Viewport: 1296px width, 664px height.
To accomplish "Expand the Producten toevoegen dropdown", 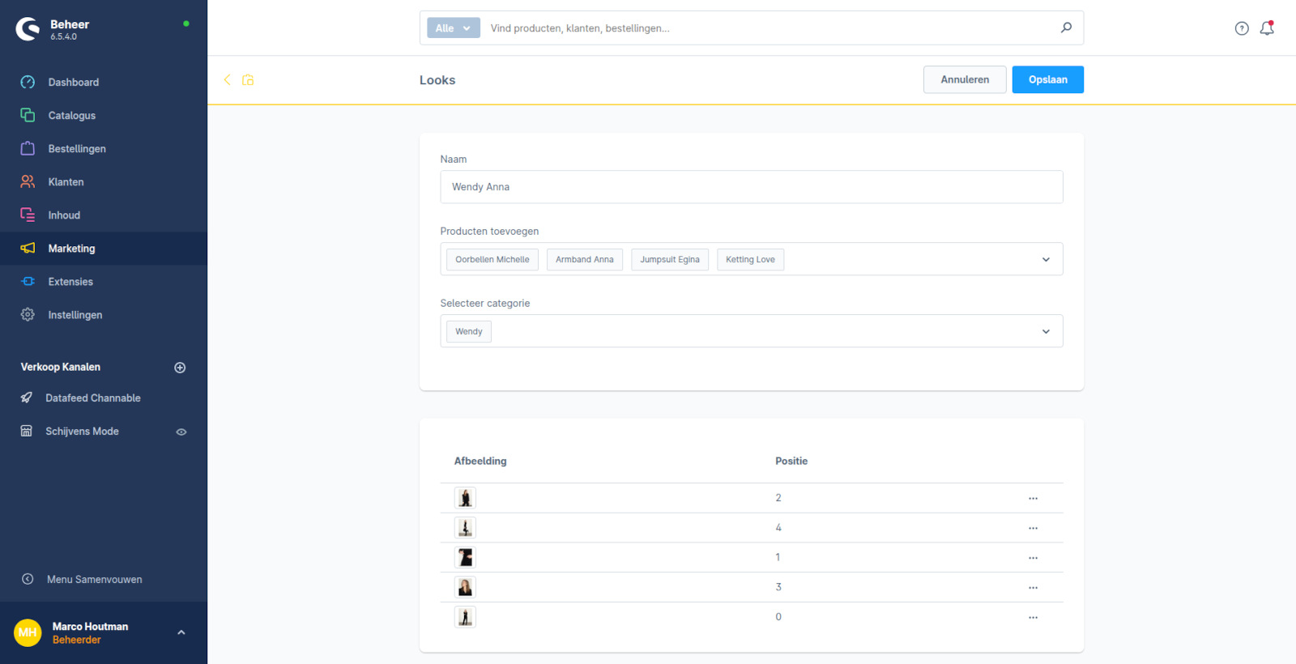I will (1046, 259).
